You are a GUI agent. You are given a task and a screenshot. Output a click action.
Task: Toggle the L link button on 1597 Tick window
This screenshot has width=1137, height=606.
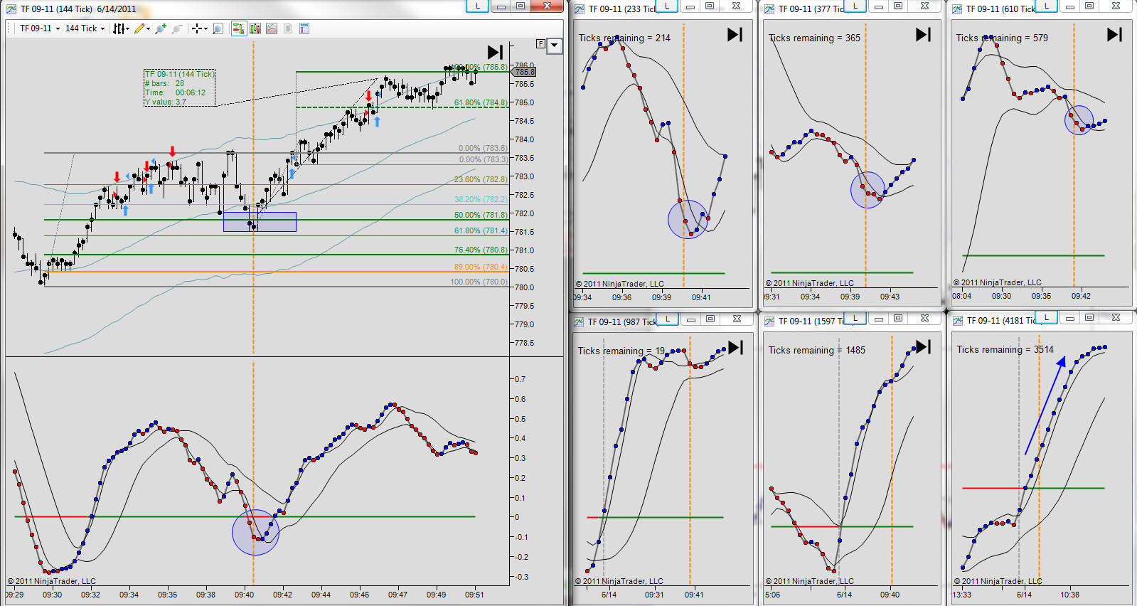[855, 318]
